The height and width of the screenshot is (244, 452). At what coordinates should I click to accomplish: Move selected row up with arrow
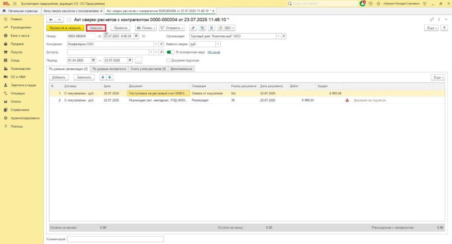point(103,77)
